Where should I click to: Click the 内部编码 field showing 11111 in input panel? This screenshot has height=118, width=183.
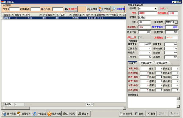point(173,13)
